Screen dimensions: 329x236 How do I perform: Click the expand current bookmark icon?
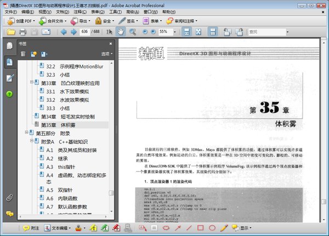pos(44,54)
